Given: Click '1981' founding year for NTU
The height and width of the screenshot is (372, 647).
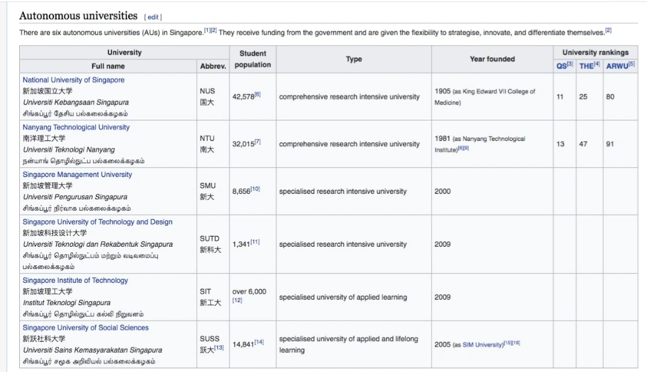Looking at the screenshot, I should tap(442, 138).
